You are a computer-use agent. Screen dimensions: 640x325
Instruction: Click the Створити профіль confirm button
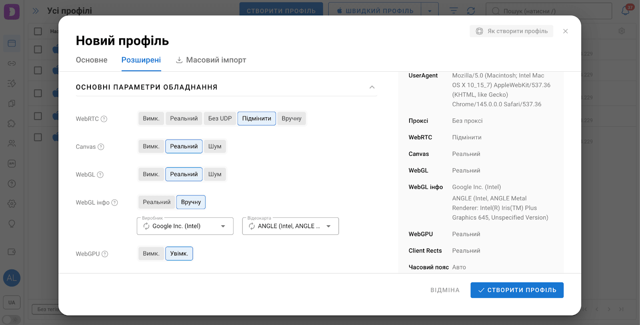[517, 290]
